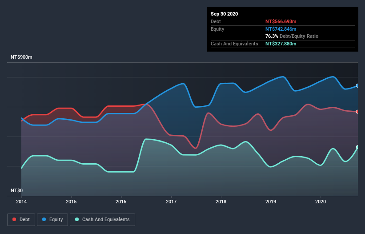Select the Debt endpoint marker on chart
Viewport: 365px width, 234px height.
point(357,112)
